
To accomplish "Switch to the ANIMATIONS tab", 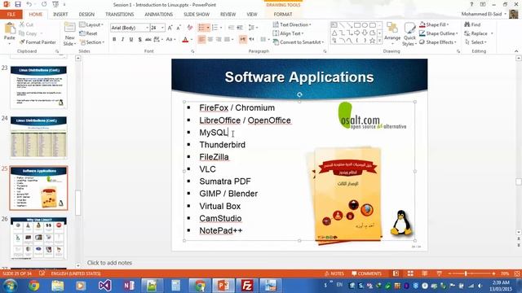I will [158, 15].
